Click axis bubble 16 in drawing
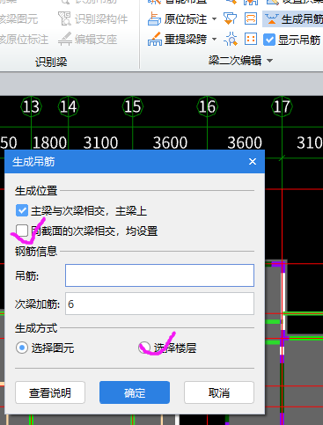This screenshot has height=425, width=323. tap(207, 106)
